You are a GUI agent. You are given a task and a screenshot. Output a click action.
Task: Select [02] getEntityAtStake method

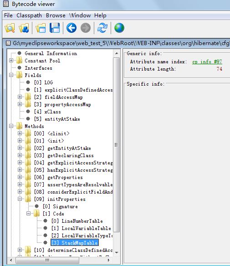click(x=62, y=148)
